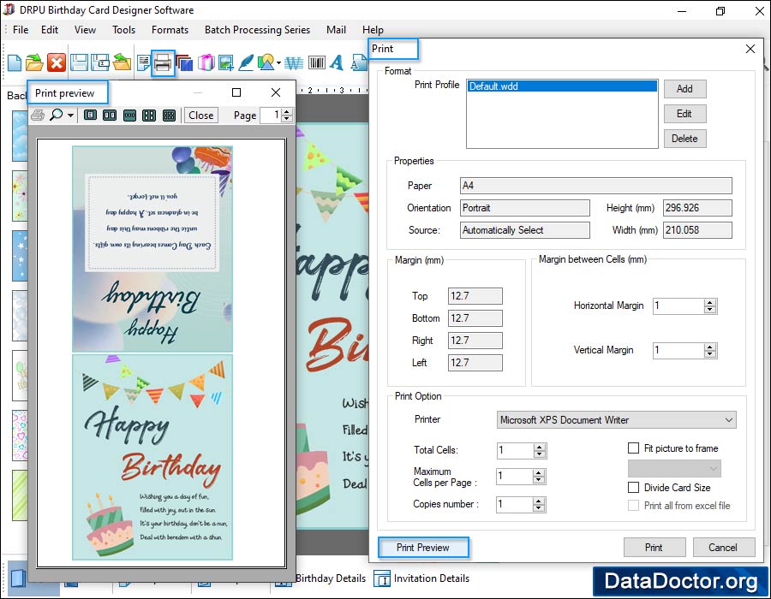771x599 pixels.
Task: Select Default.wdd print profile
Action: pyautogui.click(x=562, y=86)
